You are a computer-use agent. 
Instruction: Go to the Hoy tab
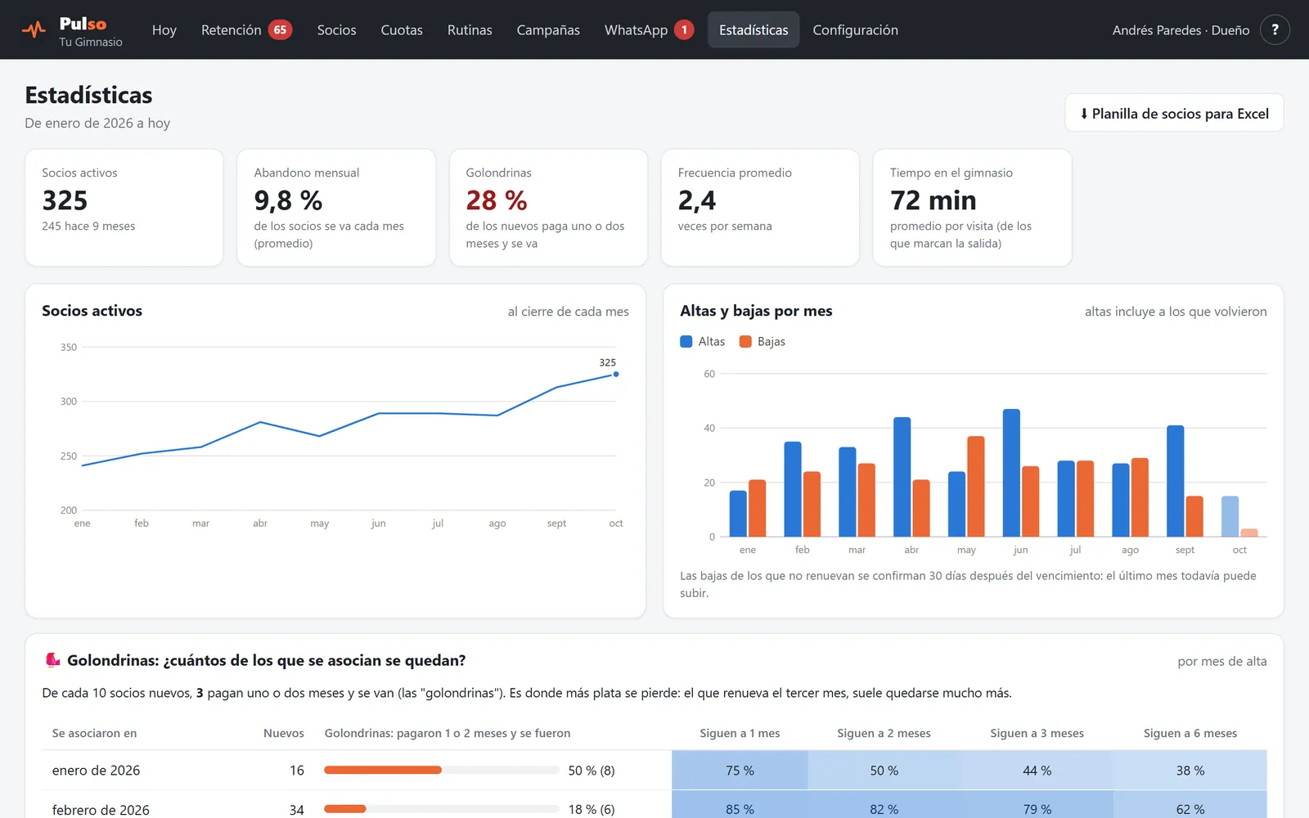[x=164, y=30]
